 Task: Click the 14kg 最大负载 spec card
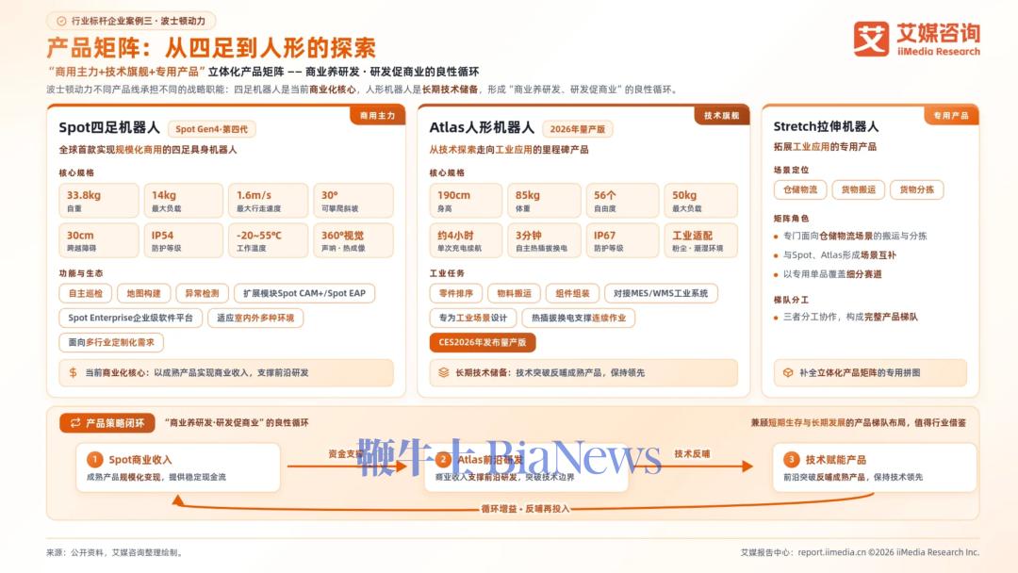[x=184, y=201]
